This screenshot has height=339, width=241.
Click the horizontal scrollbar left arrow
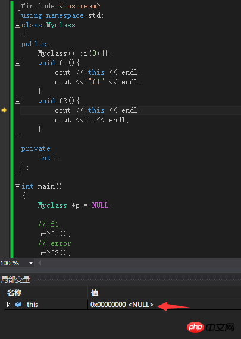coord(39,263)
